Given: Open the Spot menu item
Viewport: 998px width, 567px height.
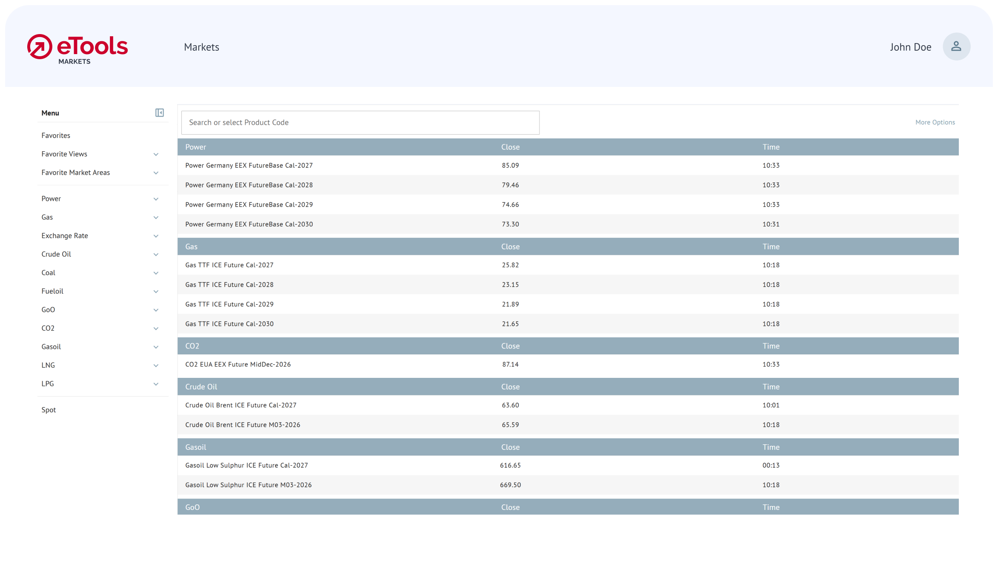Looking at the screenshot, I should coord(49,410).
